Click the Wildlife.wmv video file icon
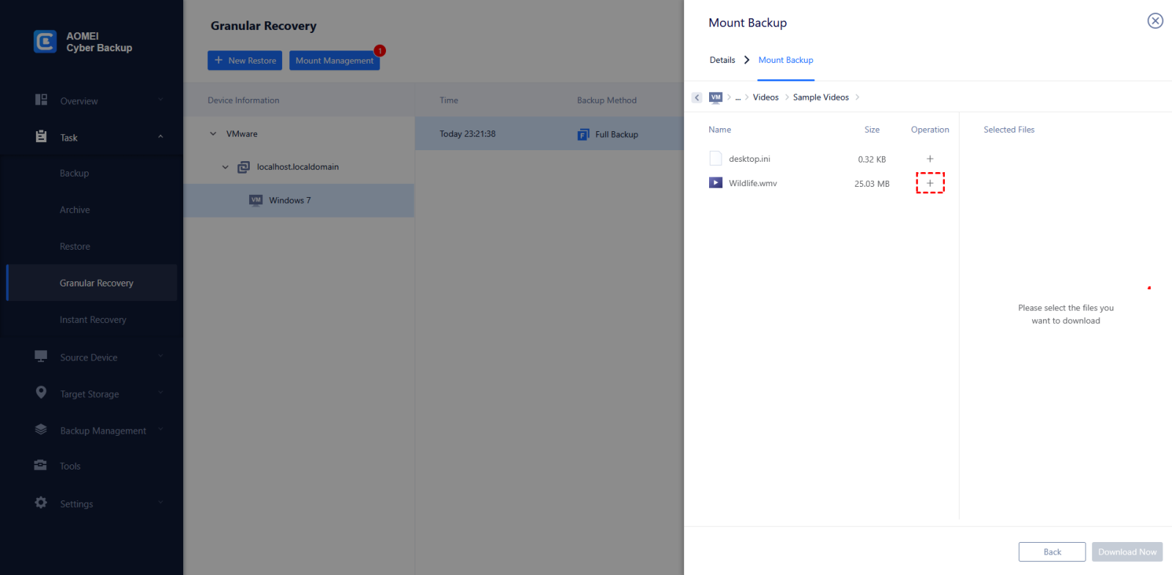 (x=716, y=182)
